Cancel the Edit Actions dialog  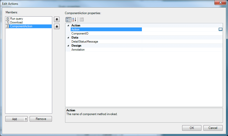(x=213, y=128)
